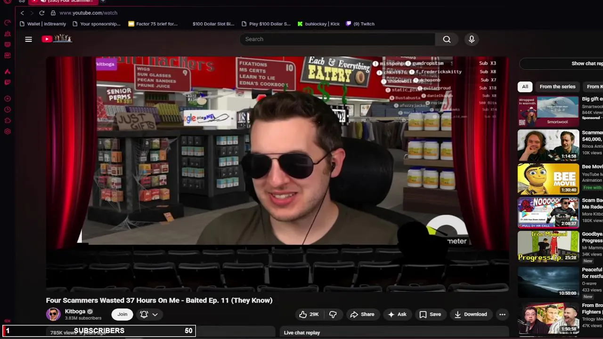Open the (9) Twitch bookmark

[360, 24]
